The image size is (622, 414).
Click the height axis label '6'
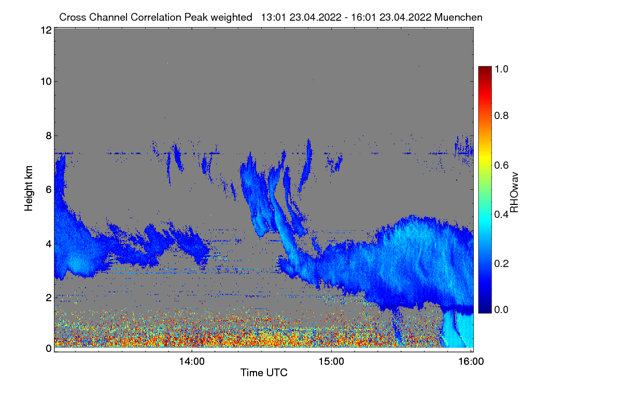48,189
